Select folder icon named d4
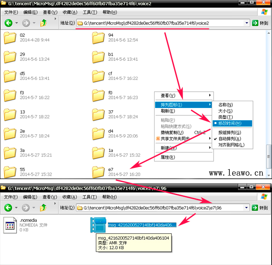 [x=98, y=134]
